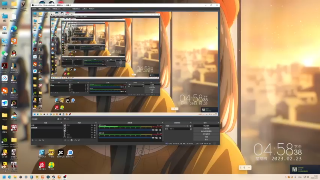The image size is (320, 180).
Task: Open CapCut (剪映专业版) desktop icon
Action: 61,154
